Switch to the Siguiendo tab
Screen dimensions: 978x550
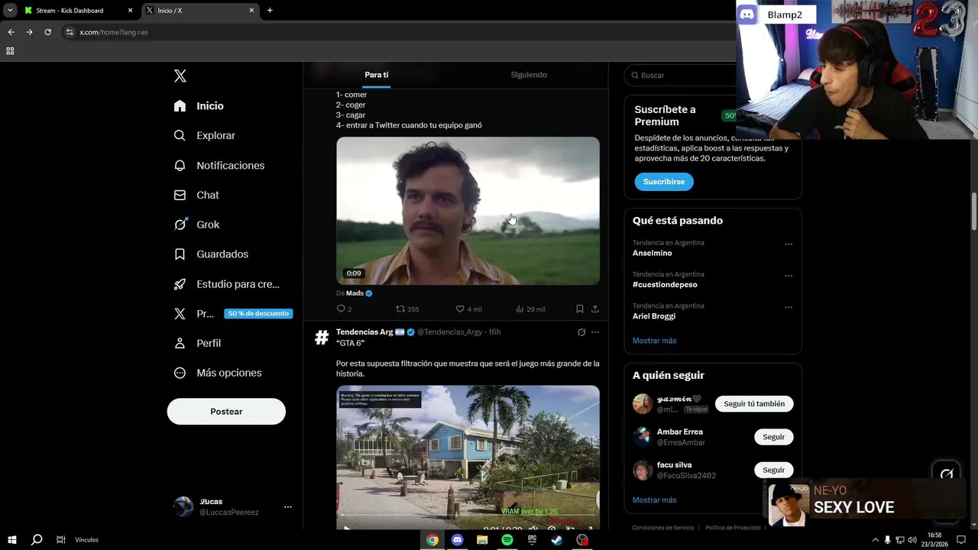point(529,75)
